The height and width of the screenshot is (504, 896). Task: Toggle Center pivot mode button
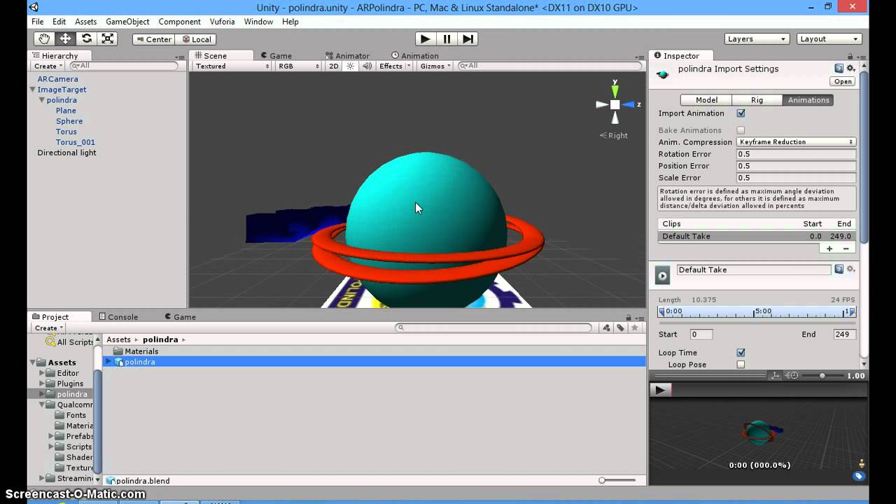point(154,39)
